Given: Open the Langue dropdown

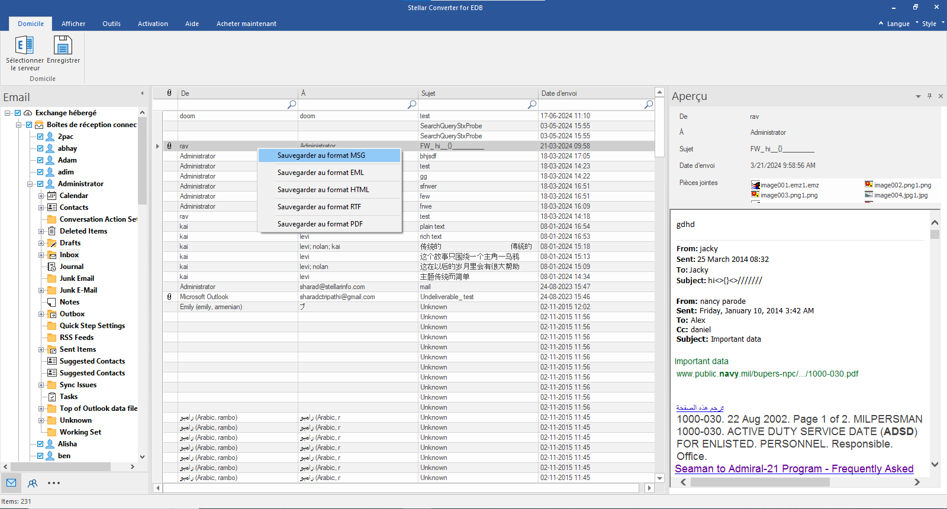Looking at the screenshot, I should click(898, 24).
